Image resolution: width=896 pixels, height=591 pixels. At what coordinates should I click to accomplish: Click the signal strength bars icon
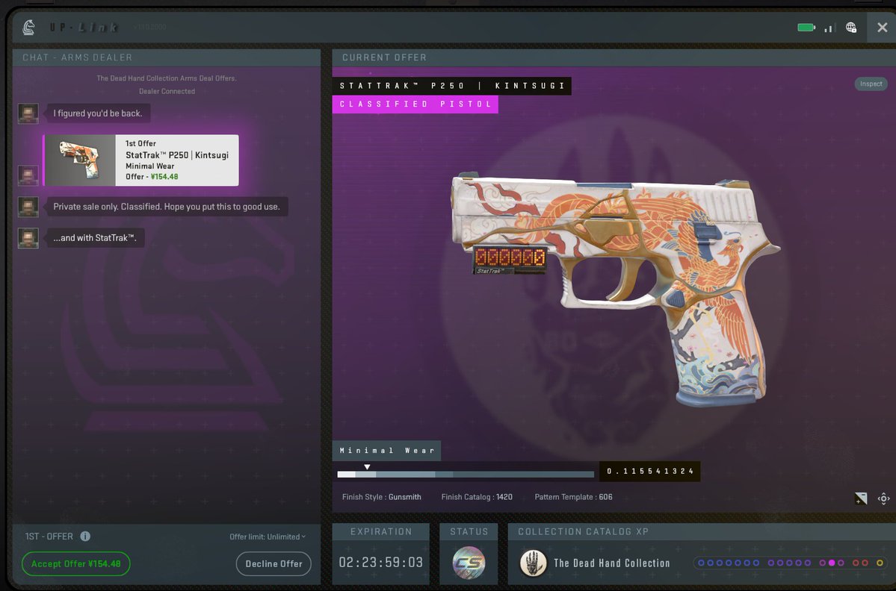pyautogui.click(x=829, y=28)
